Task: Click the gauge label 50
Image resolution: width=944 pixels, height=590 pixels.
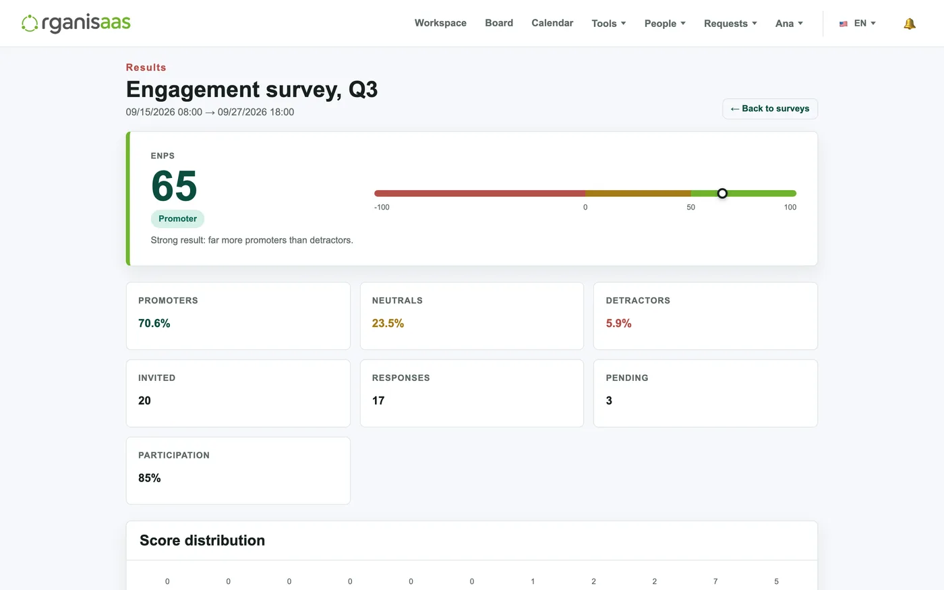Action: point(690,207)
